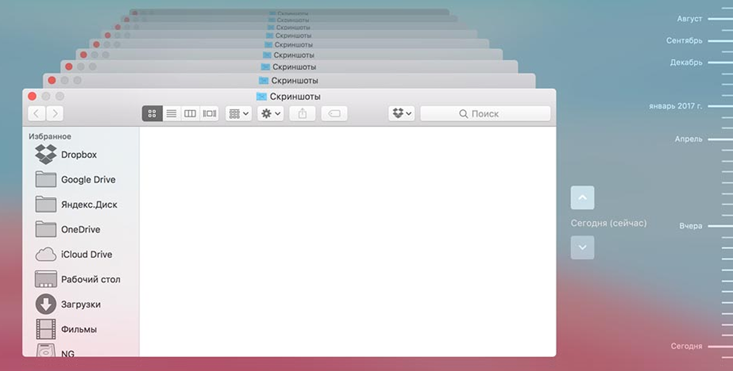This screenshot has height=371, width=733.
Task: Open the action gear menu
Action: pos(270,113)
